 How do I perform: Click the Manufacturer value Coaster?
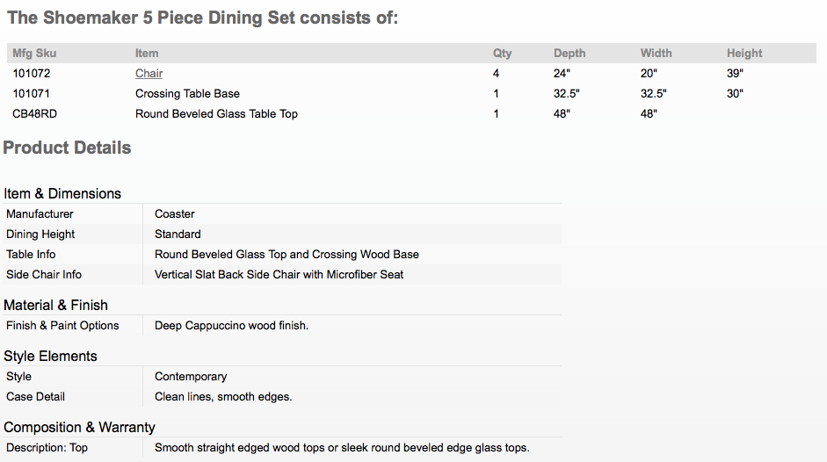coord(175,213)
